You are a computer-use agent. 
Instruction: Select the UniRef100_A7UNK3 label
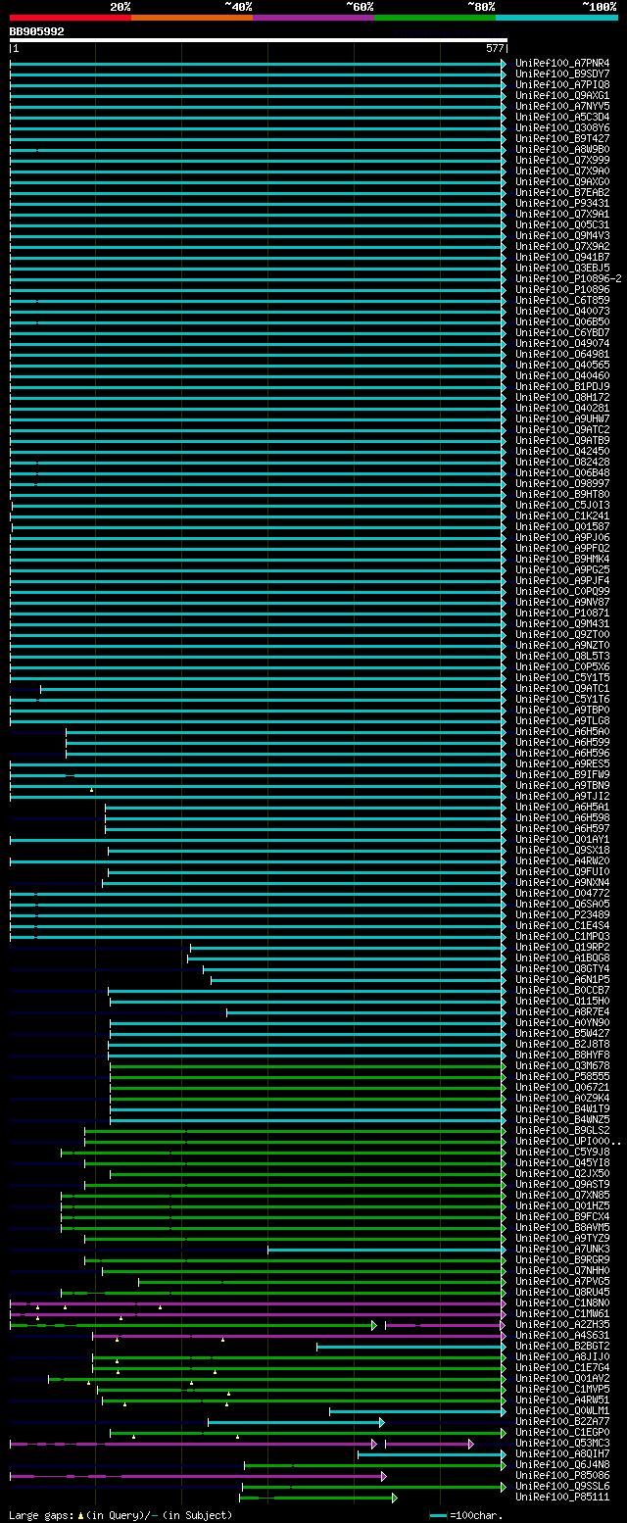tap(562, 1250)
